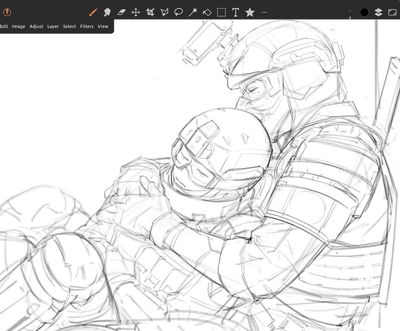
Task: Open the more tools ellipsis menu
Action: click(264, 12)
